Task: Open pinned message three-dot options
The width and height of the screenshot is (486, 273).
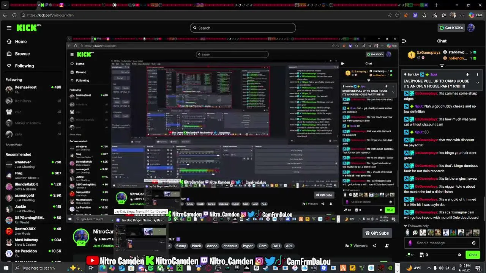Action: (x=478, y=75)
